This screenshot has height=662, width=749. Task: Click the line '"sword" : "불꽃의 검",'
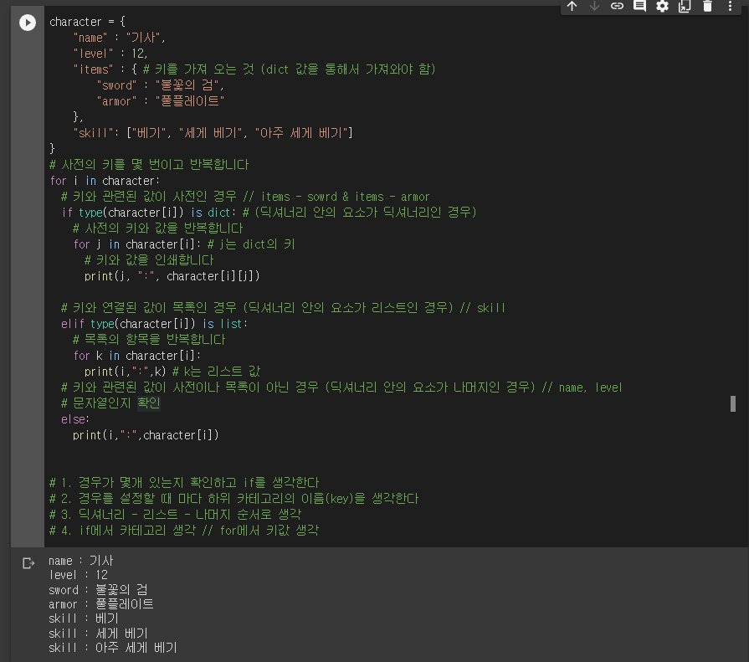pyautogui.click(x=160, y=85)
